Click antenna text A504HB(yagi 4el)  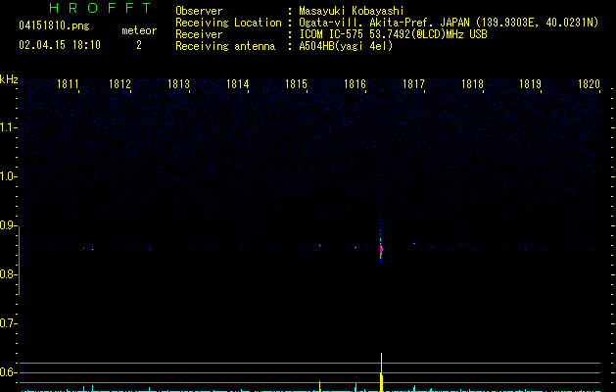coord(346,46)
